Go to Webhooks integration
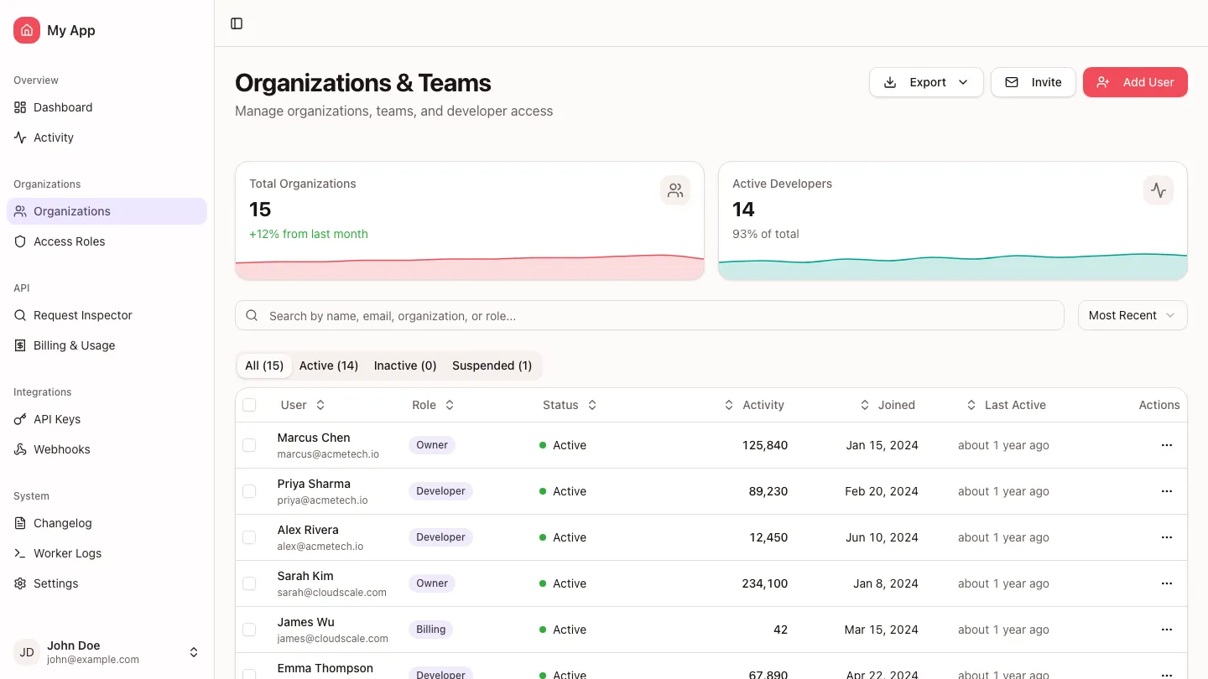The image size is (1208, 679). (x=61, y=449)
